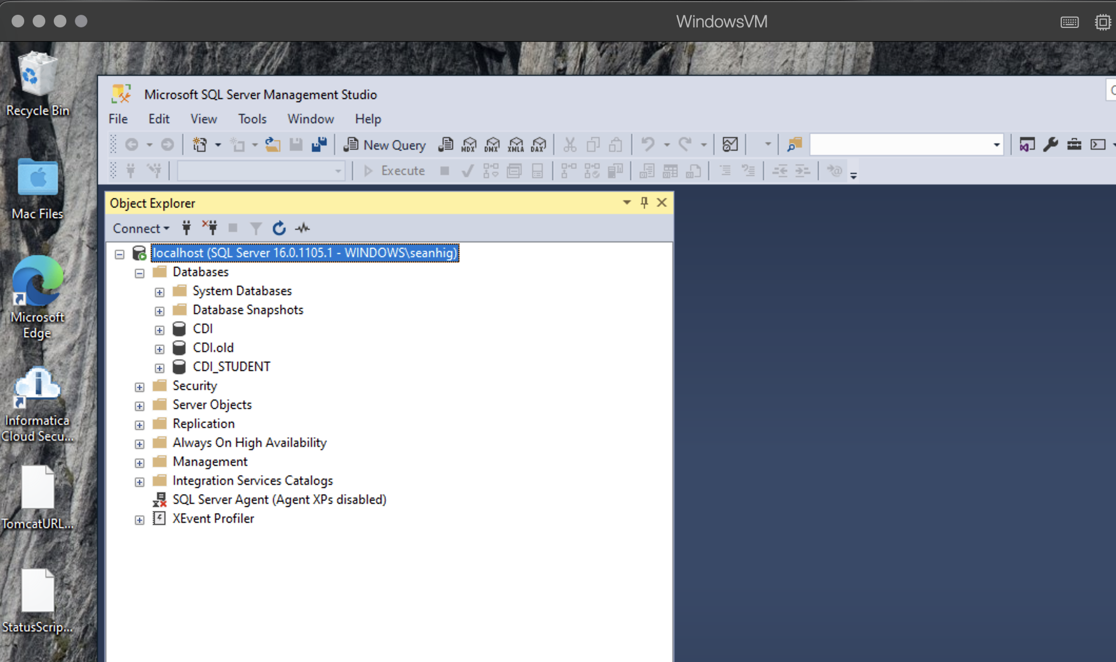
Task: Click the New Project icon
Action: [200, 145]
